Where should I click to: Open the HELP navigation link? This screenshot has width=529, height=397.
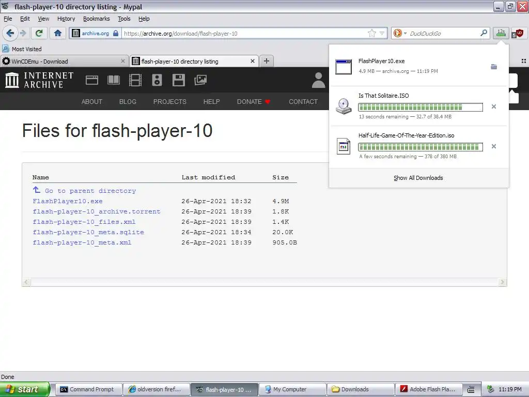[x=211, y=102]
